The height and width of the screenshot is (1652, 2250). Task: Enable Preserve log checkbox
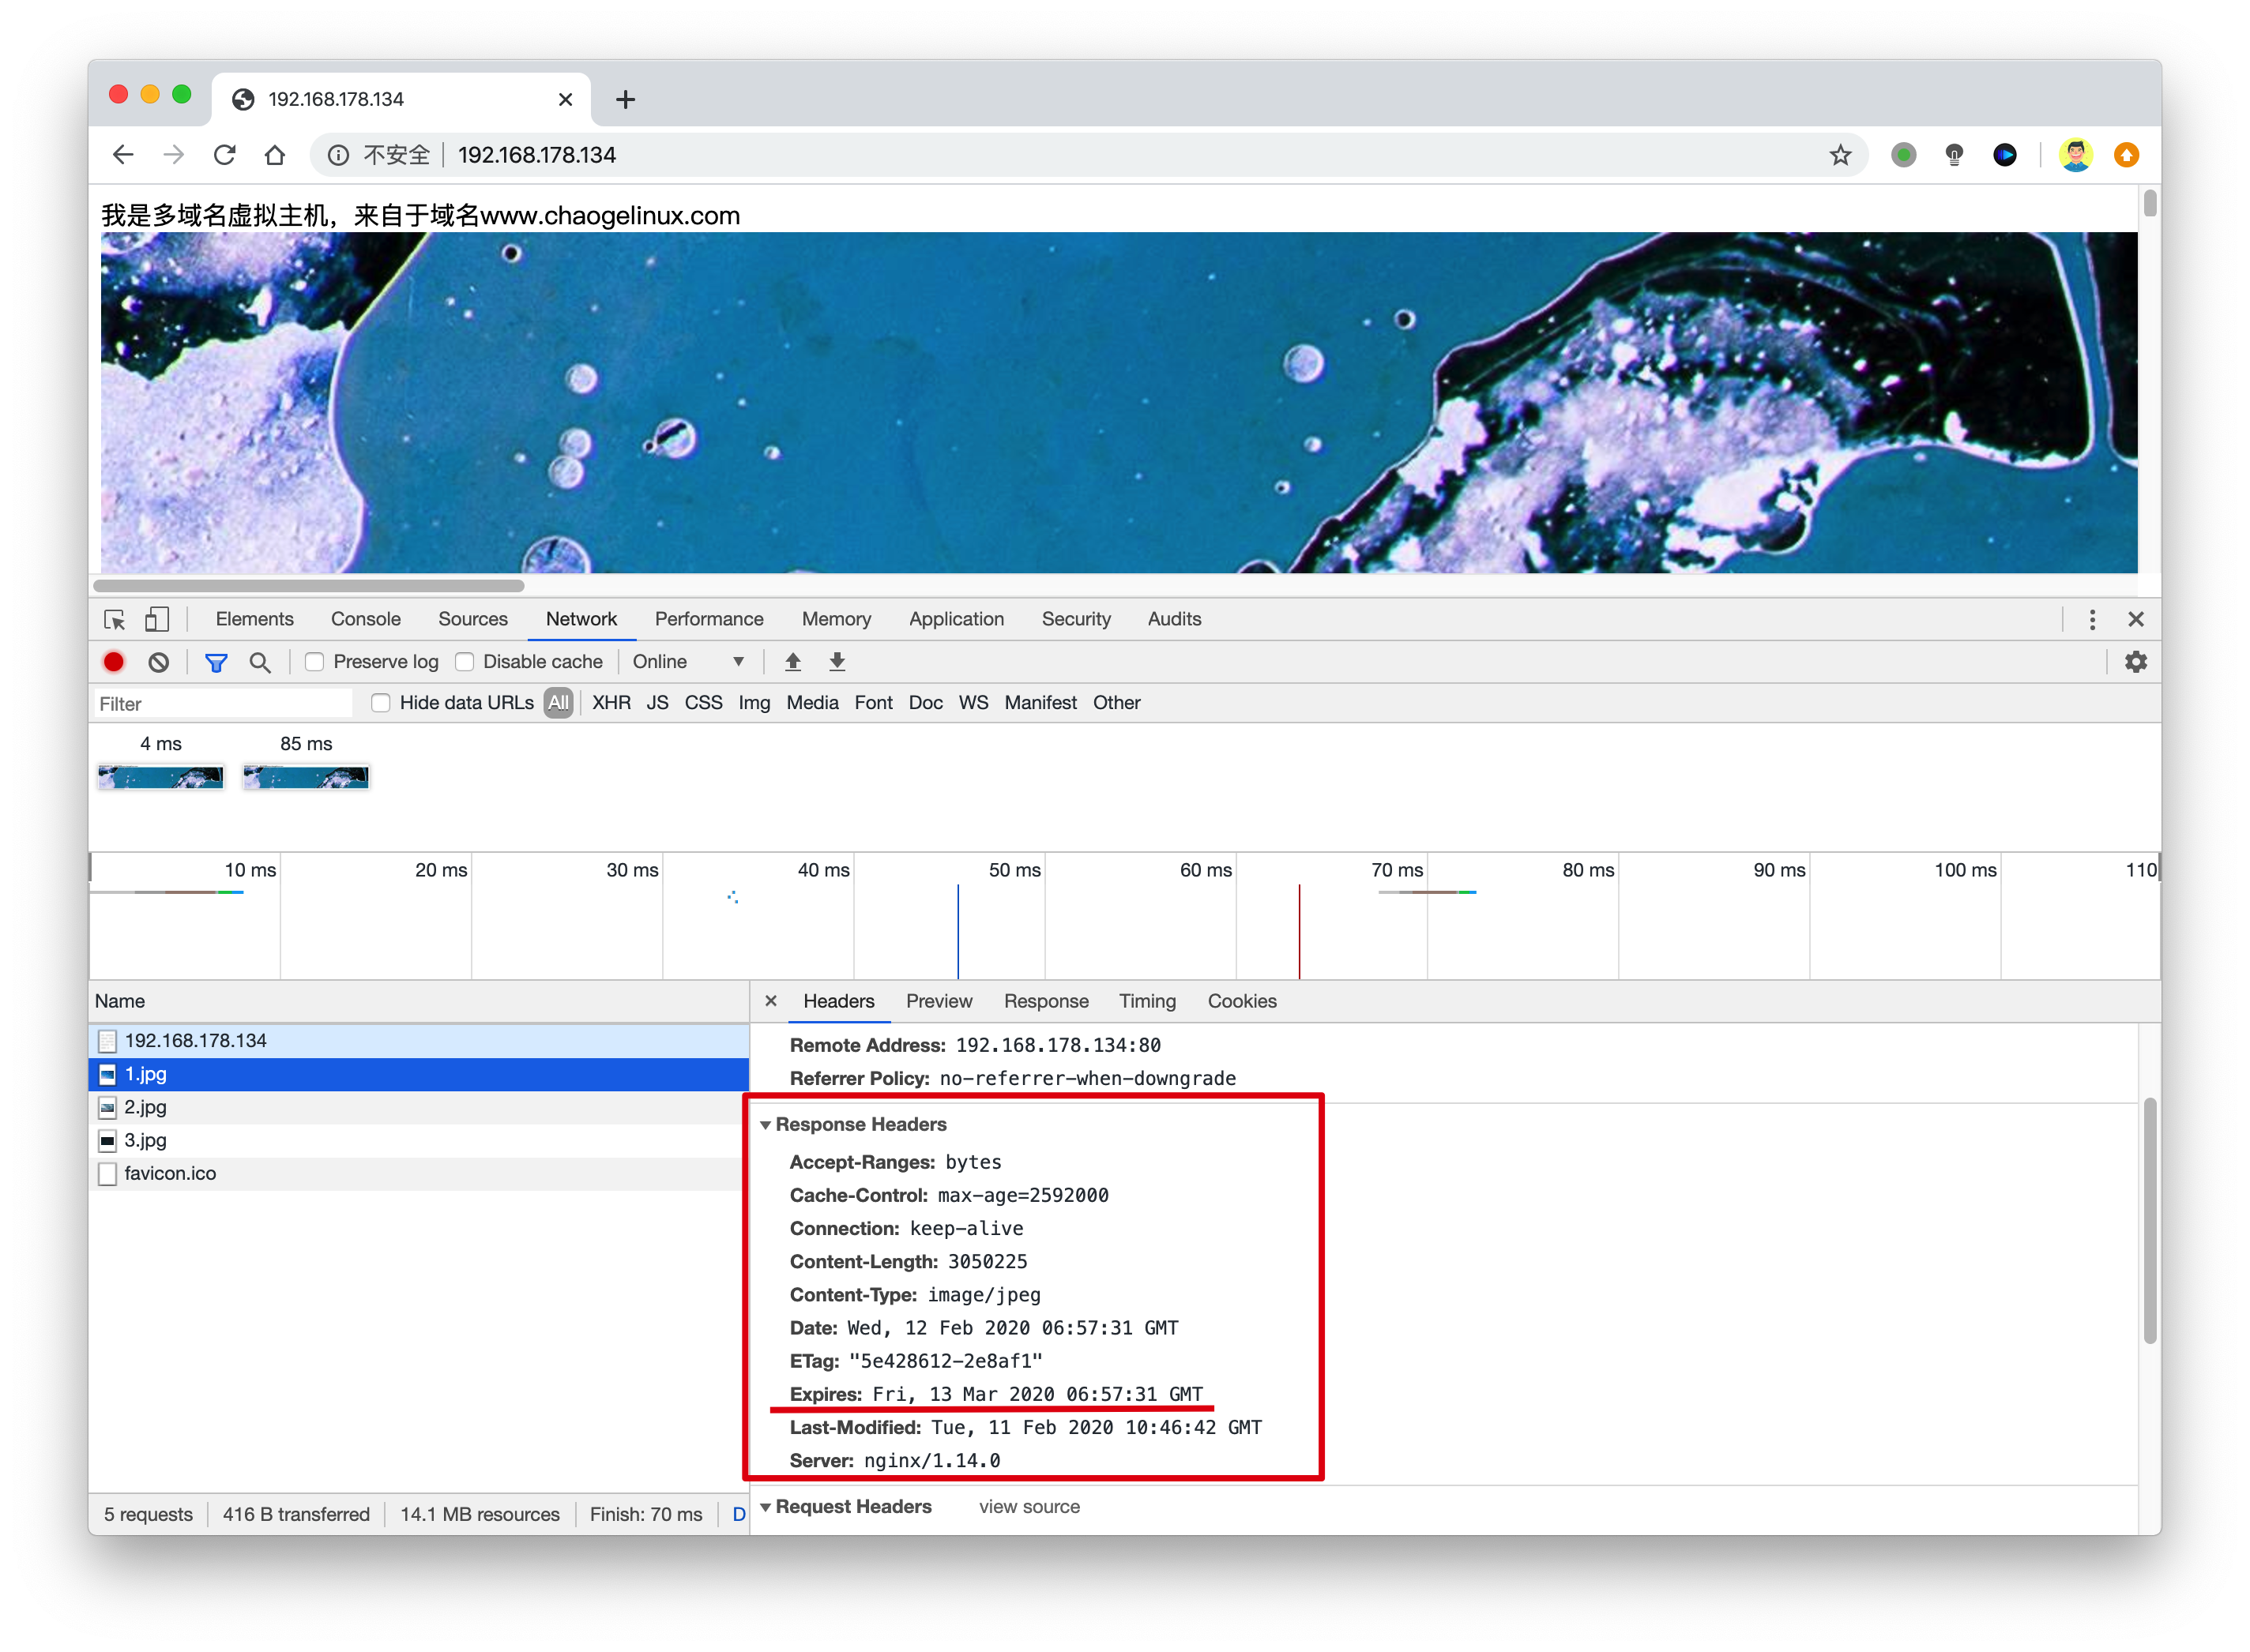click(315, 662)
